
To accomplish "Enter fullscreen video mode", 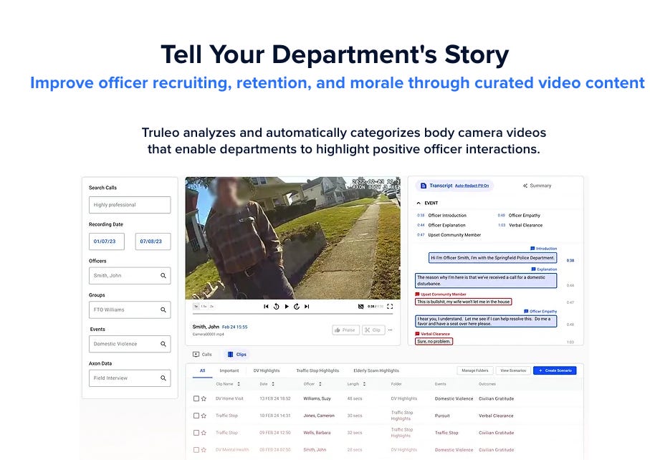I will (x=390, y=307).
